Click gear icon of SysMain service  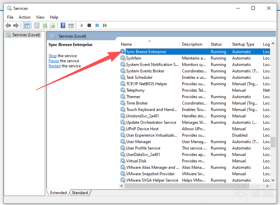pos(123,58)
